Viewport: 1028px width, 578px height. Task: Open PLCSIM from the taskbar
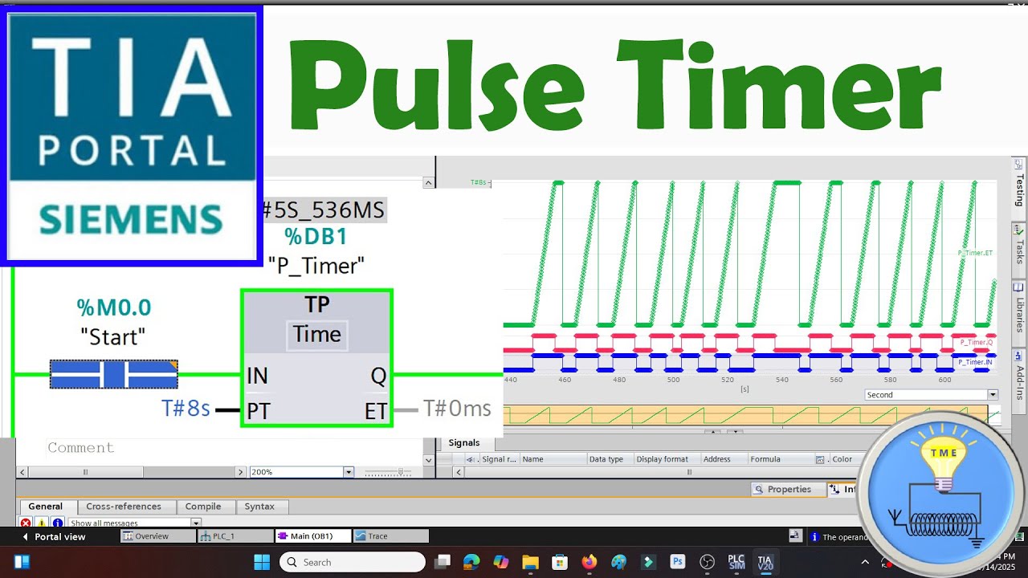point(736,562)
